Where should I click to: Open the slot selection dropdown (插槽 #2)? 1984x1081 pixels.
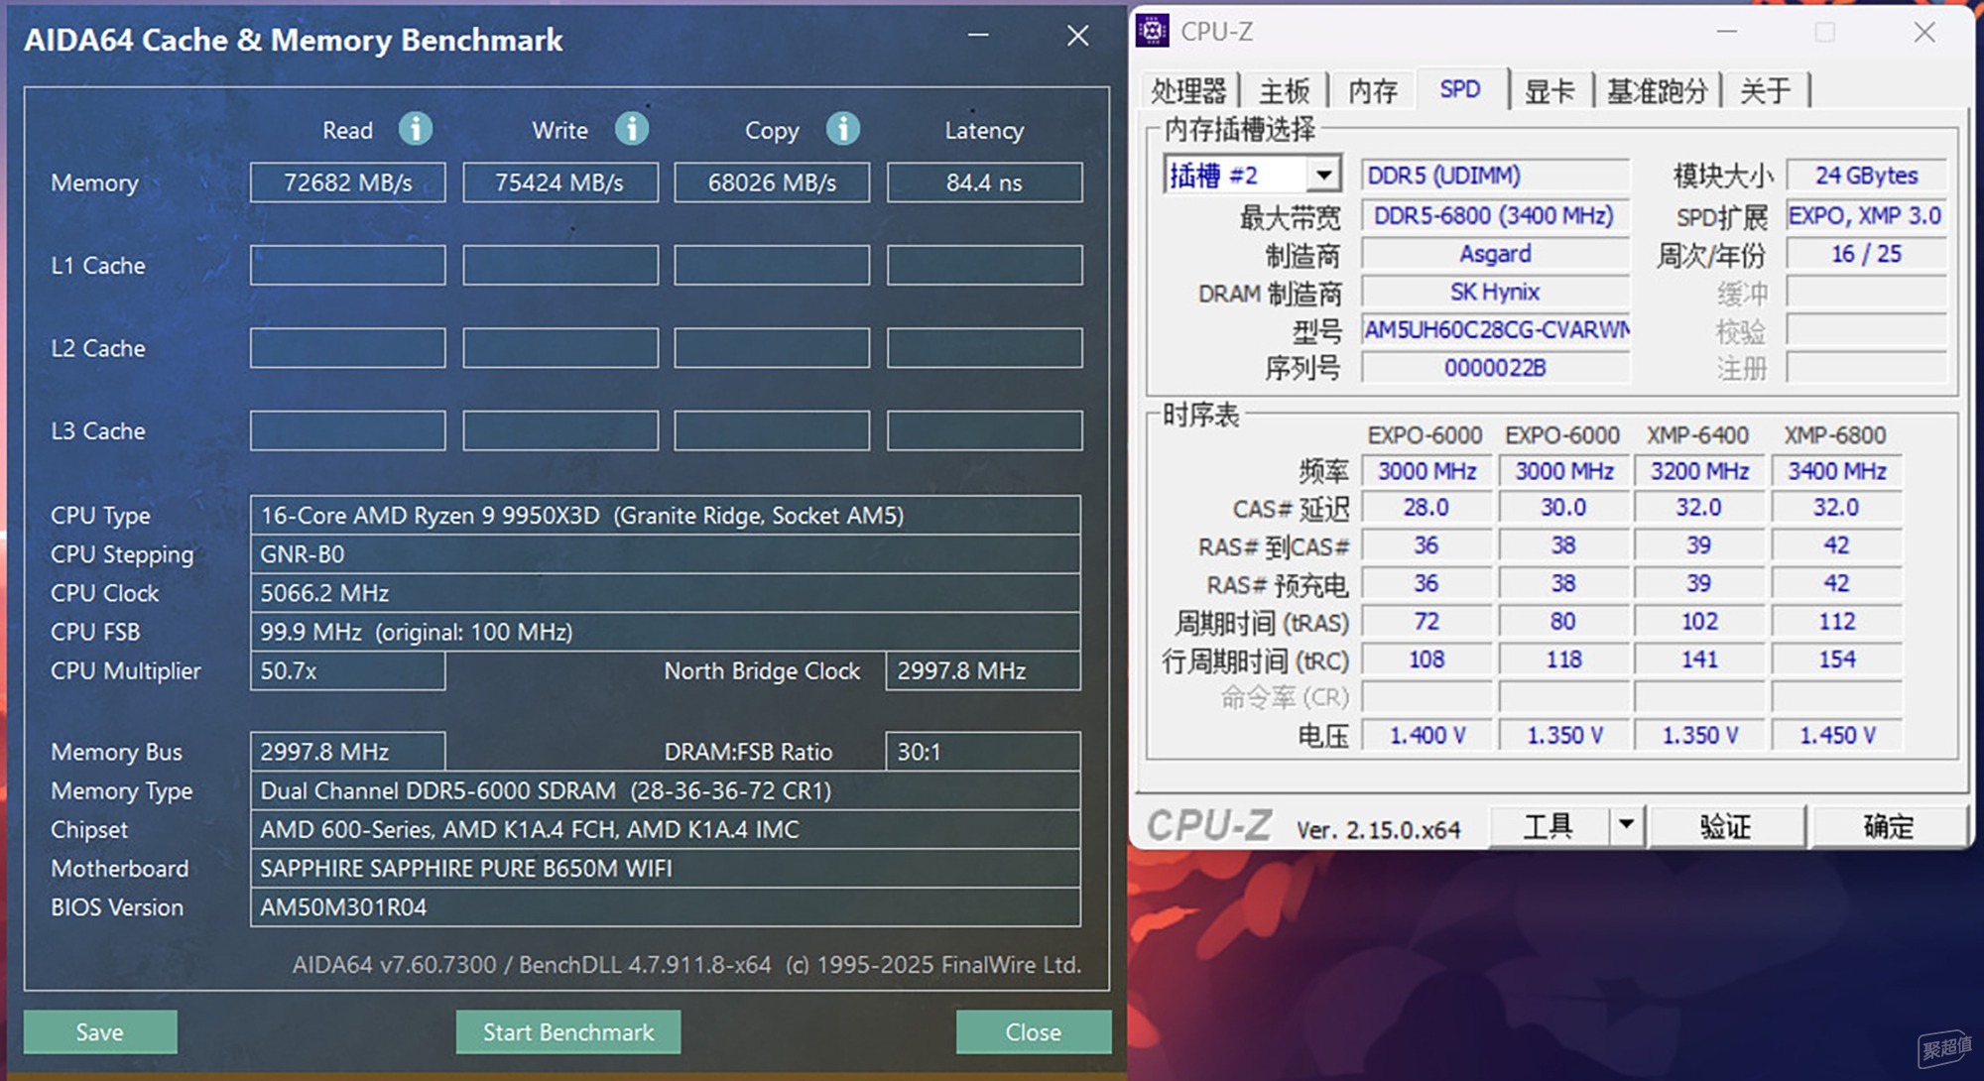pos(1323,176)
